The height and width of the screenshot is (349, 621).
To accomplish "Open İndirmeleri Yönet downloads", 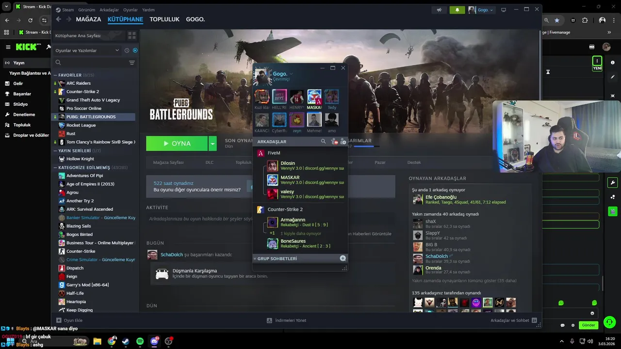I will (287, 320).
